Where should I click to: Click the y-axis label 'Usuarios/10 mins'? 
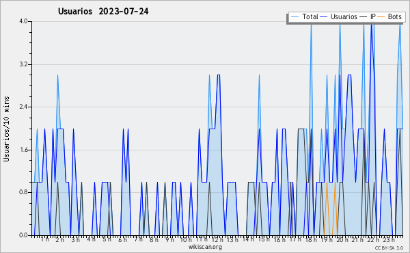pyautogui.click(x=6, y=129)
